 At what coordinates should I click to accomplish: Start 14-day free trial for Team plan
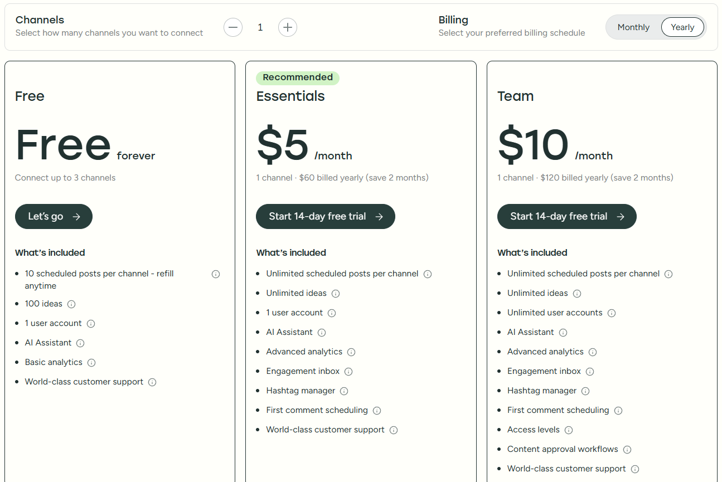pos(566,216)
